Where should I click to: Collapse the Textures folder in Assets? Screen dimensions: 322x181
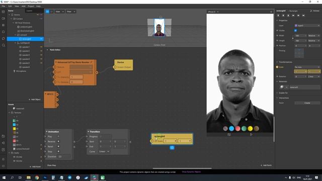9,113
